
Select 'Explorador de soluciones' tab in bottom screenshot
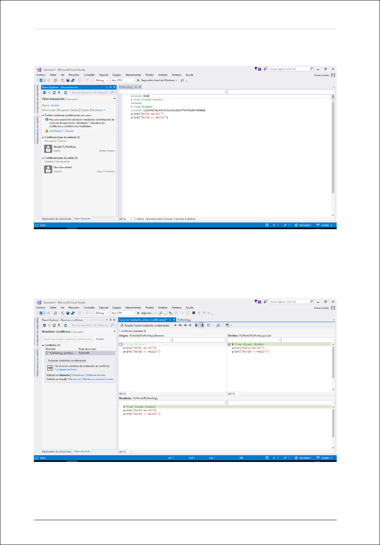click(57, 452)
